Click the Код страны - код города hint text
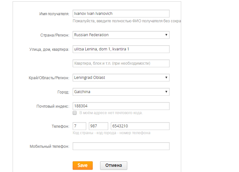The width and height of the screenshot is (239, 172). pos(111,133)
